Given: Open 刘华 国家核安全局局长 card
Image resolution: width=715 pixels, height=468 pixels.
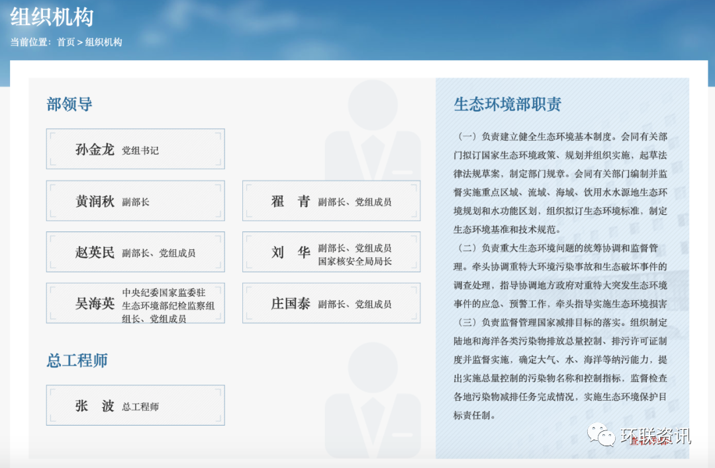Looking at the screenshot, I should coord(332,252).
